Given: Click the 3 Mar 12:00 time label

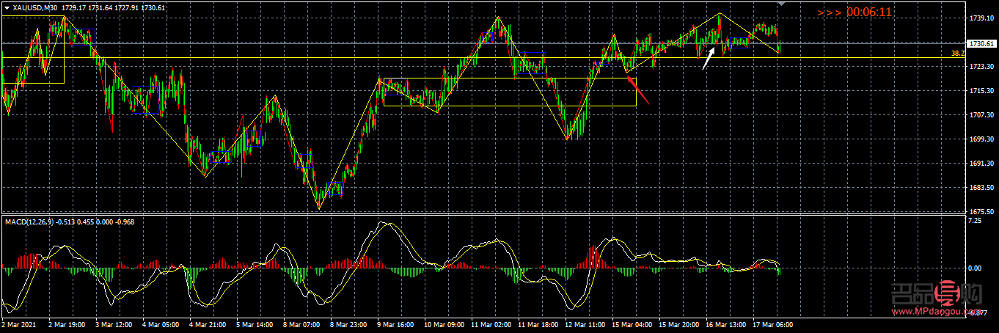Looking at the screenshot, I should pyautogui.click(x=114, y=323).
